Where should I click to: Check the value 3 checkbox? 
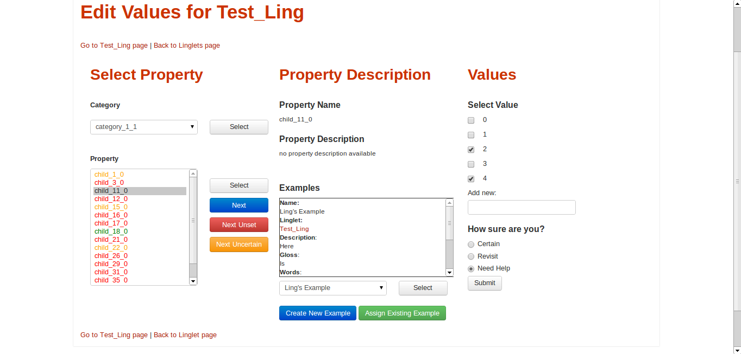pyautogui.click(x=471, y=164)
